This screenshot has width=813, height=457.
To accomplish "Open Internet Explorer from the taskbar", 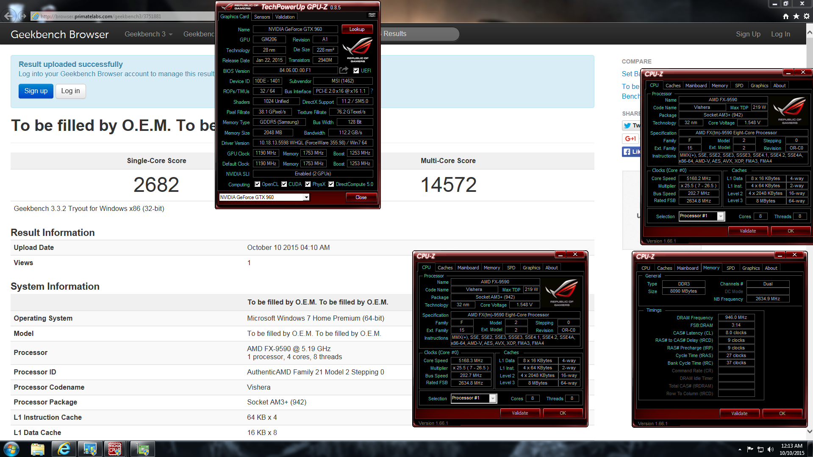I will [64, 449].
